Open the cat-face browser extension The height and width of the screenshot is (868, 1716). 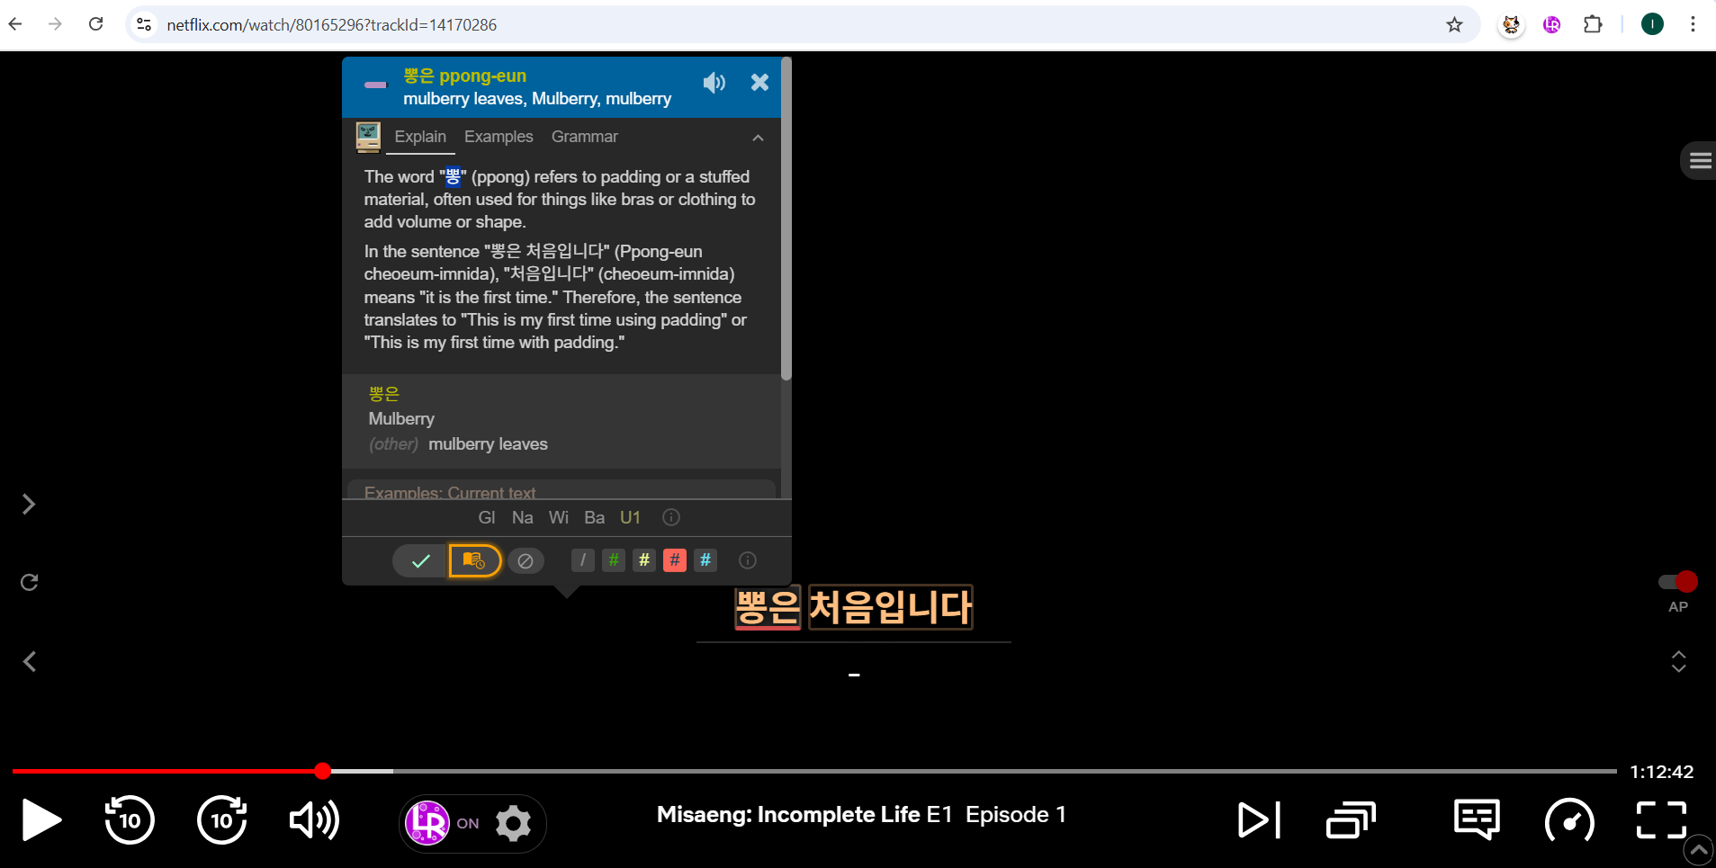point(1512,24)
